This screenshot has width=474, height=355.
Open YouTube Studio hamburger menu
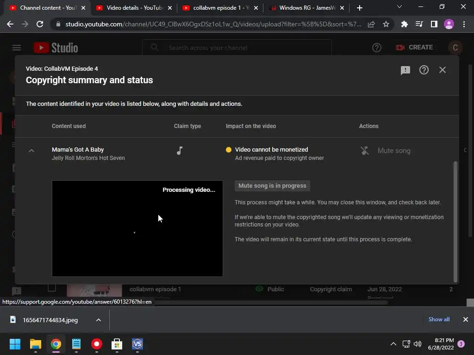pos(17,48)
